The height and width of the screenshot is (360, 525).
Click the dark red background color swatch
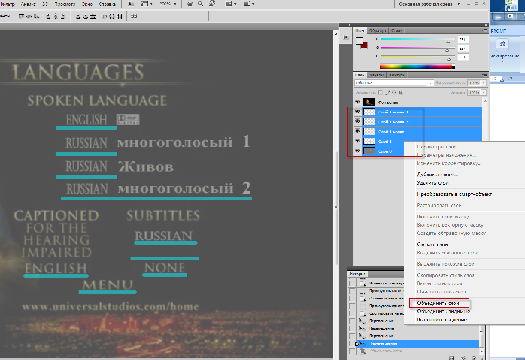[x=365, y=46]
